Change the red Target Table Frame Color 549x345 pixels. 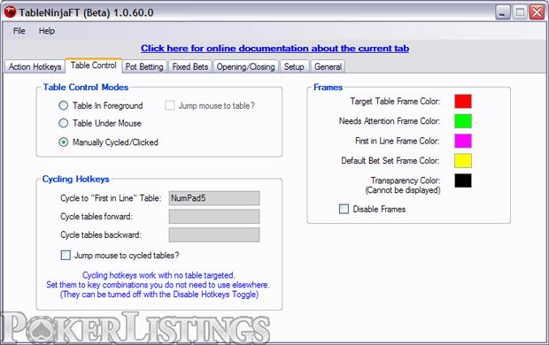(x=463, y=101)
